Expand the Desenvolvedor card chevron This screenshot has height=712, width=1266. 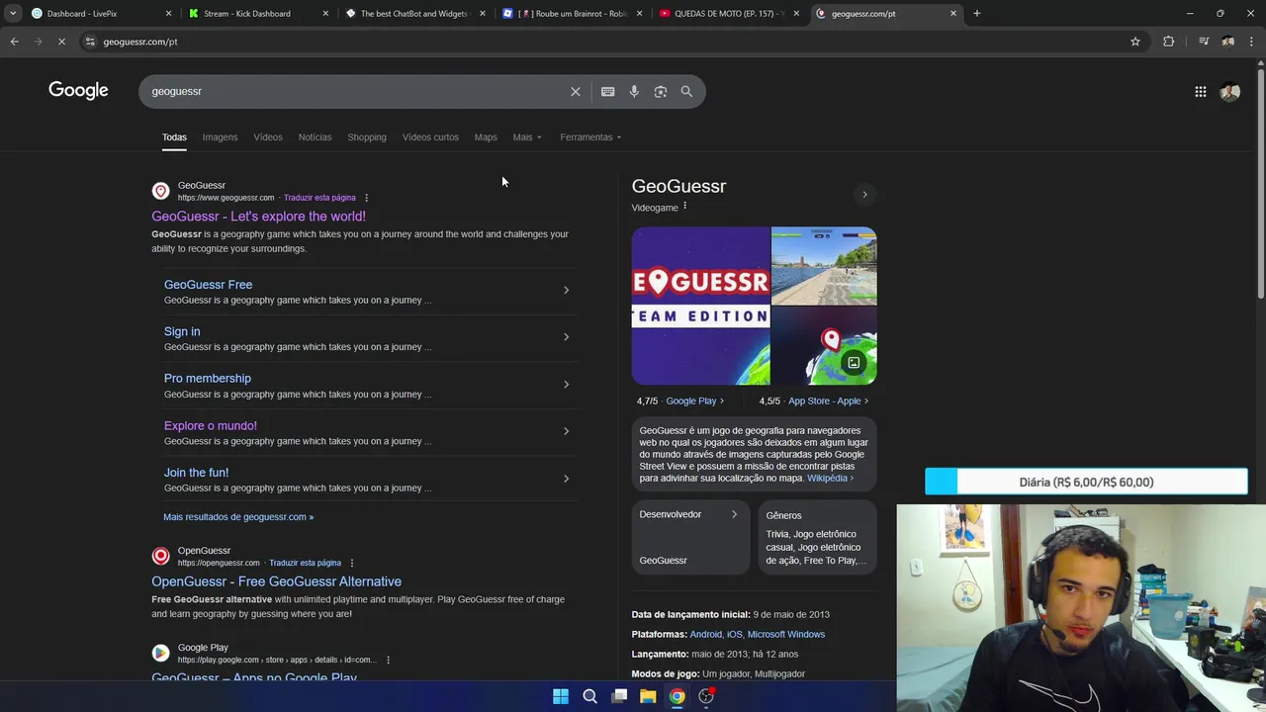tap(734, 514)
